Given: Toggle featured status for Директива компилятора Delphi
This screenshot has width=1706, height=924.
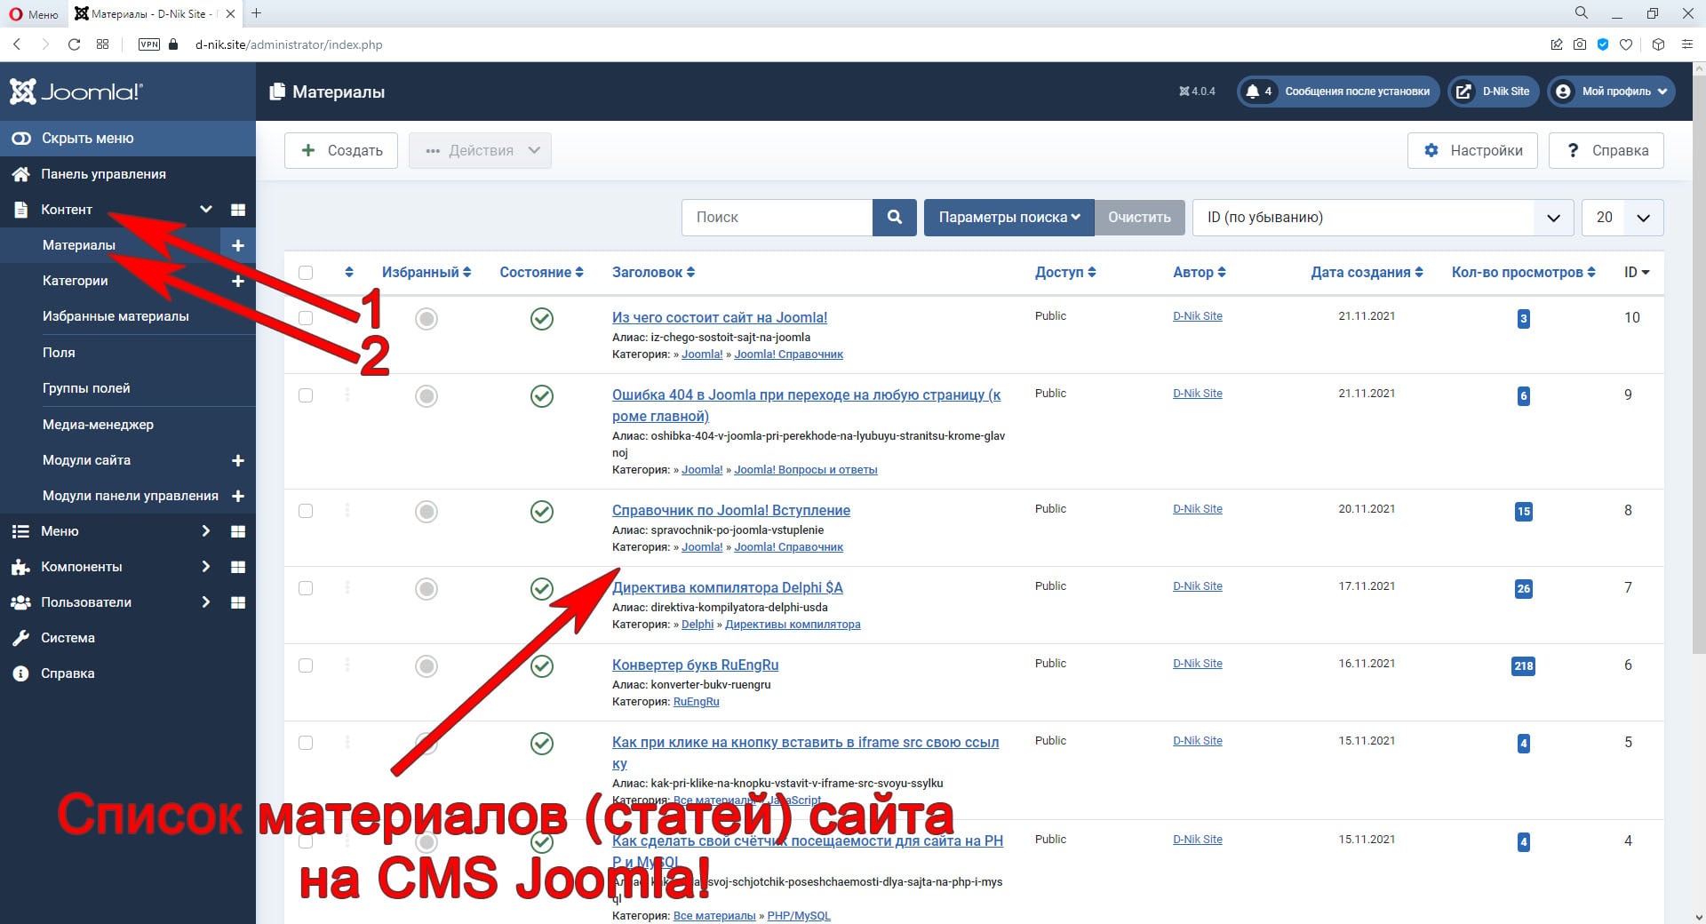Looking at the screenshot, I should click(x=426, y=589).
